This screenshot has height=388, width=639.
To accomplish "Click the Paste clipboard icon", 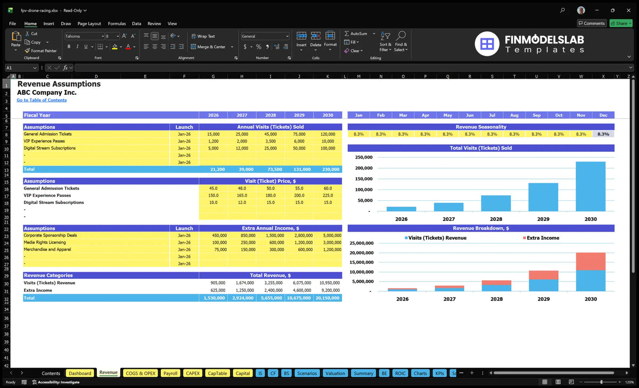I will (15, 37).
